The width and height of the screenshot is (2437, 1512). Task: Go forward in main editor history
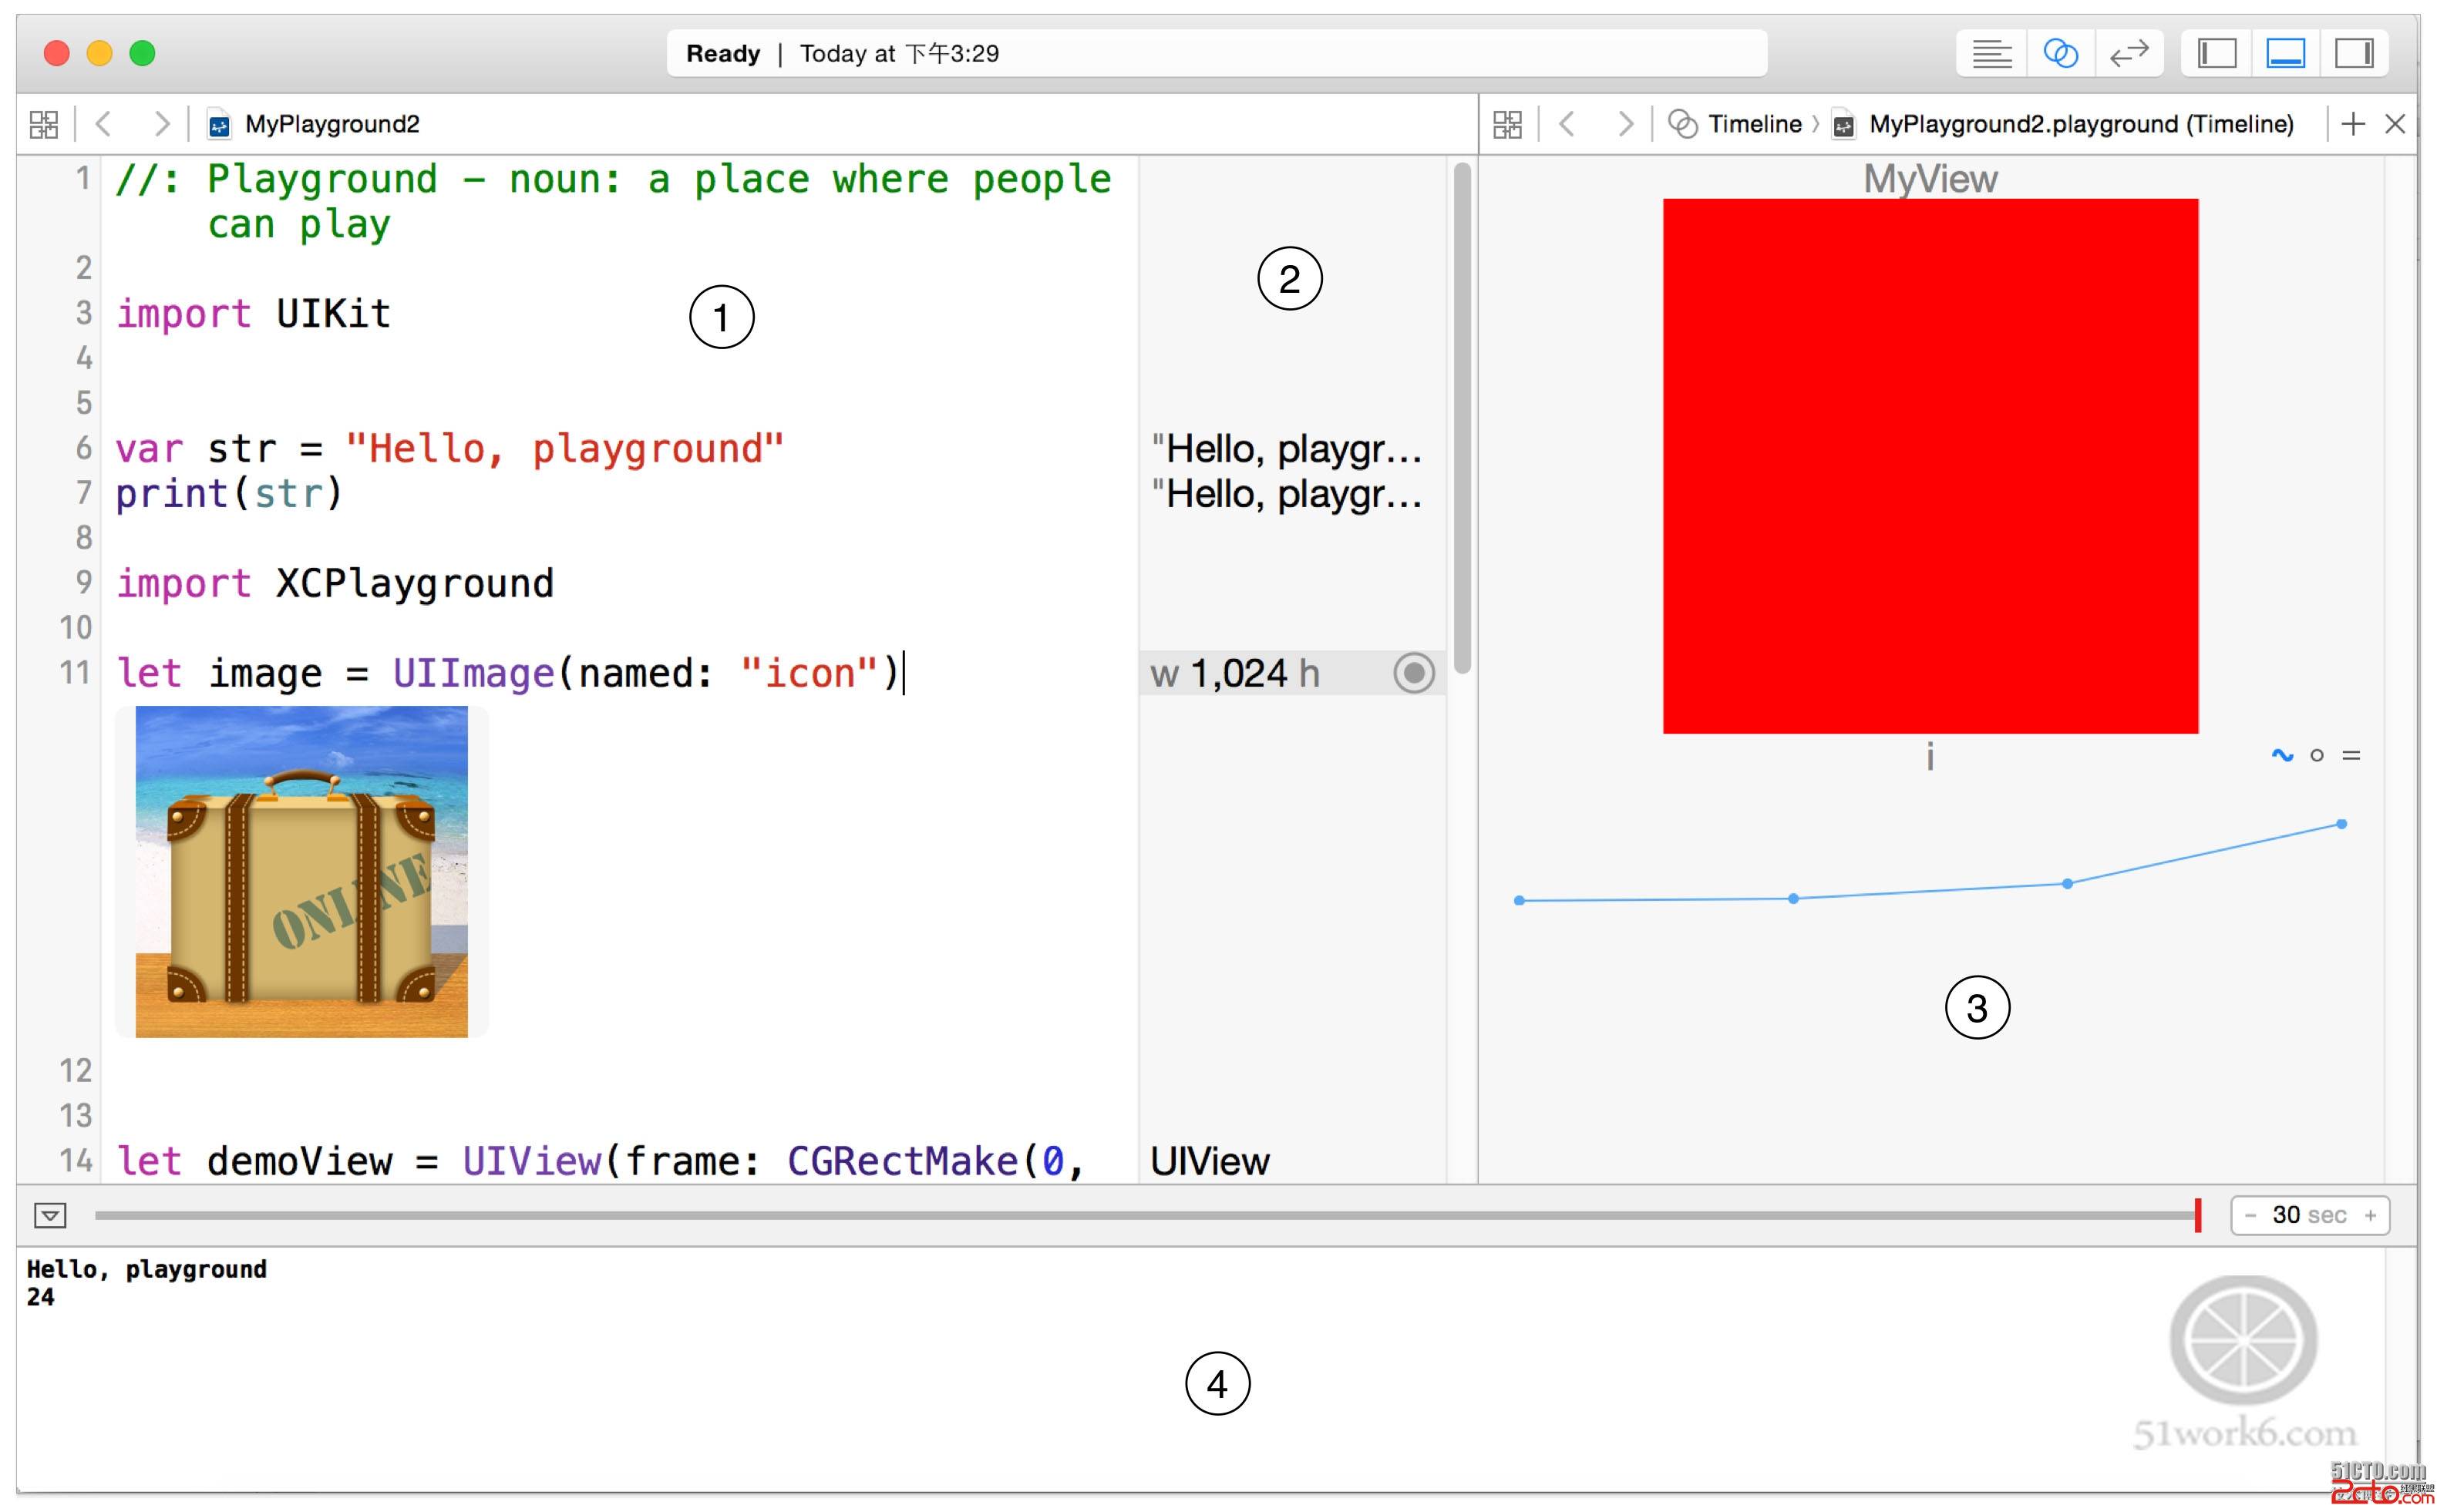click(x=160, y=124)
